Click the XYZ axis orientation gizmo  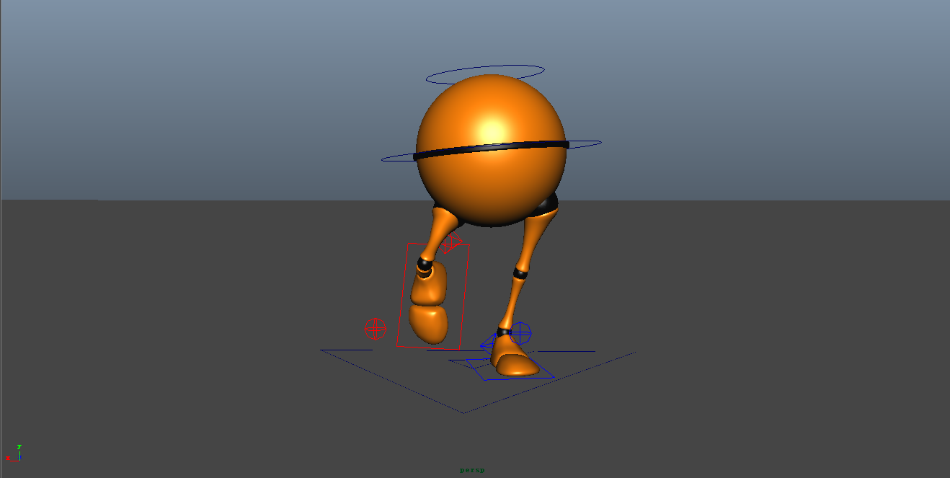(x=17, y=453)
